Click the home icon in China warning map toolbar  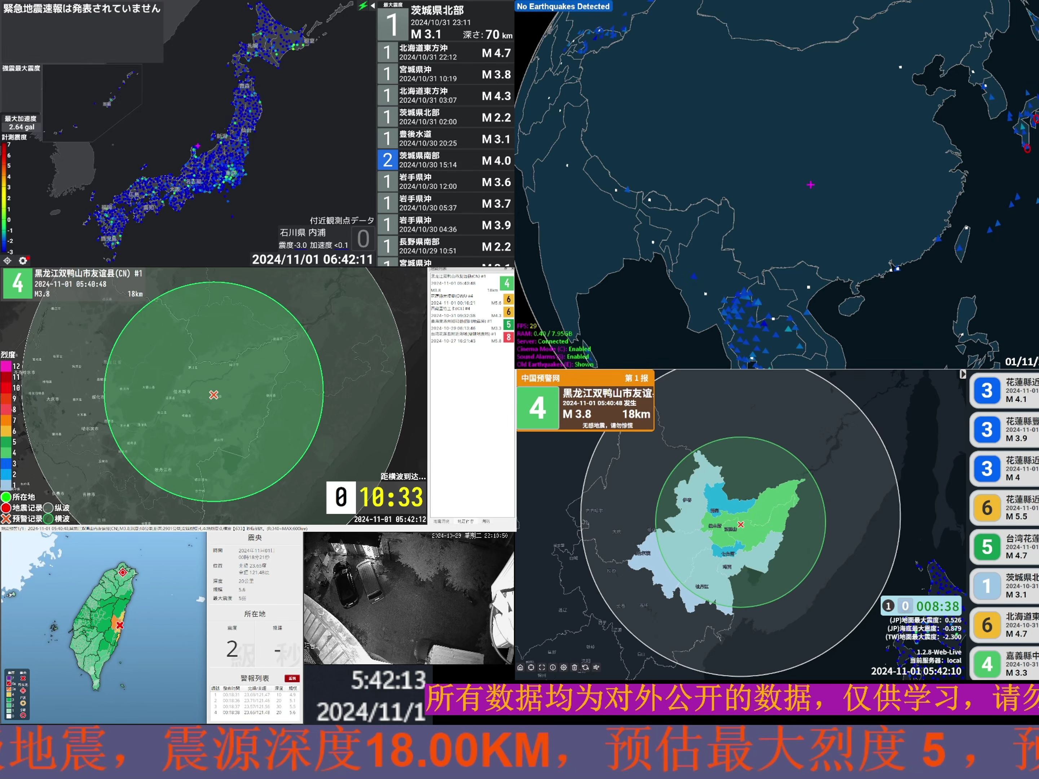[520, 667]
